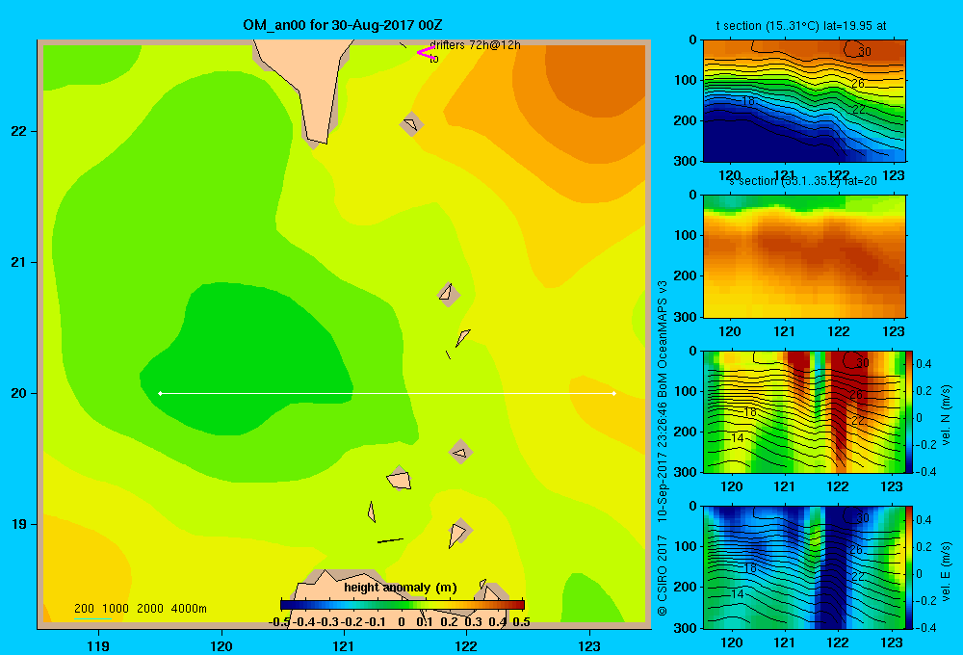Click the 'vel. E (m/s)' axis label
This screenshot has height=655, width=963.
tap(946, 570)
